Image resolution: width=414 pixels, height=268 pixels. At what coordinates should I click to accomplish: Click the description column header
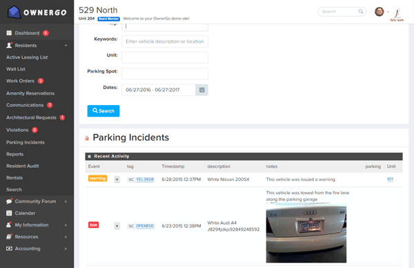coord(219,166)
